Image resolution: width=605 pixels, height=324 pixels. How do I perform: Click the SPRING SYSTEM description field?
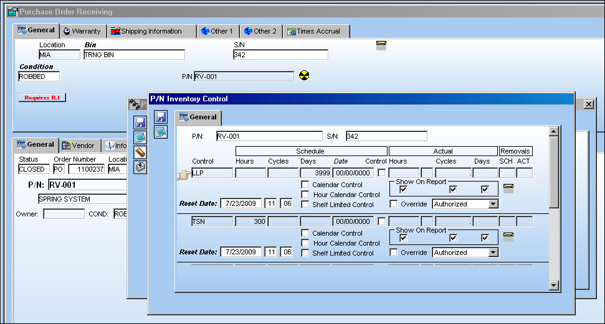coord(83,199)
